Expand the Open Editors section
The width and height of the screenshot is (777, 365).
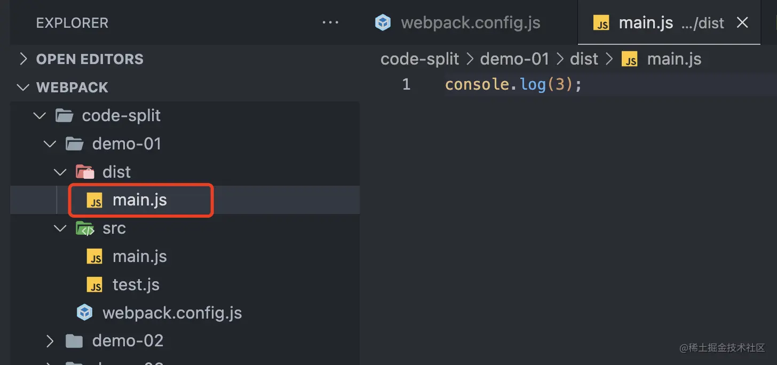coord(23,59)
